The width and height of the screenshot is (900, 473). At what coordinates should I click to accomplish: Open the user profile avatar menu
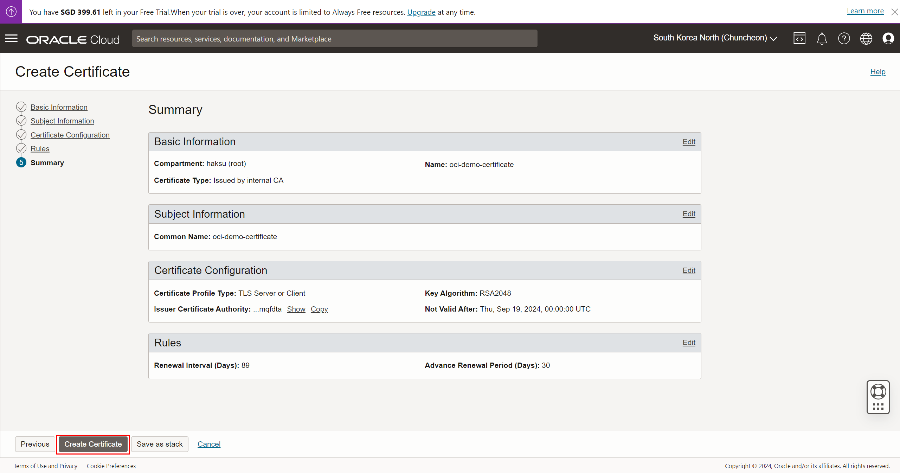(x=888, y=38)
